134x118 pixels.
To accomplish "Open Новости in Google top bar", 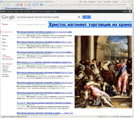I will point(34,11).
